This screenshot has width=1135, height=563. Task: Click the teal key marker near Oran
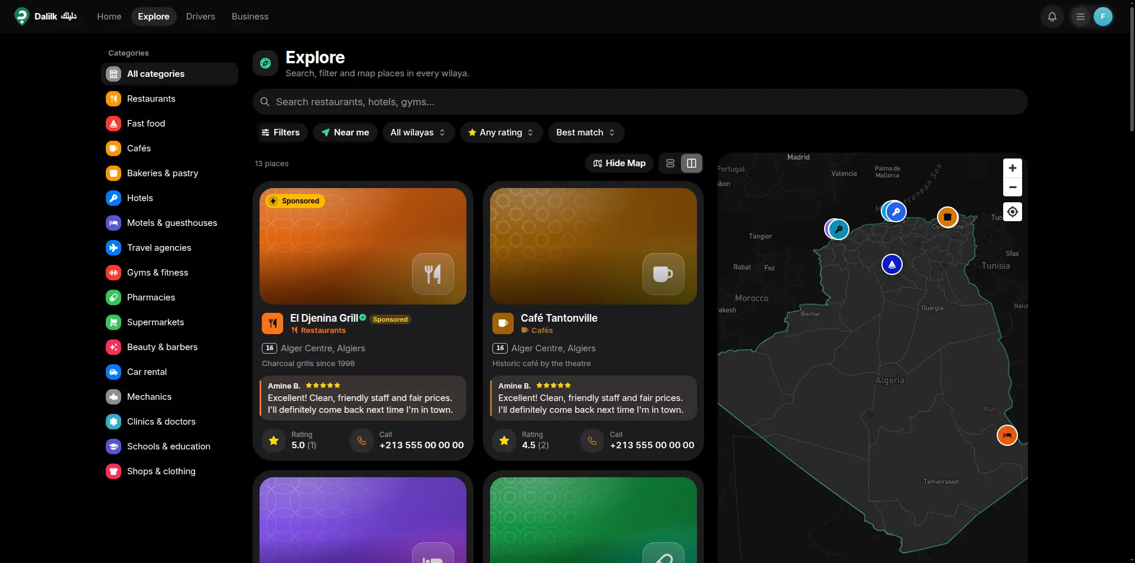pos(838,229)
